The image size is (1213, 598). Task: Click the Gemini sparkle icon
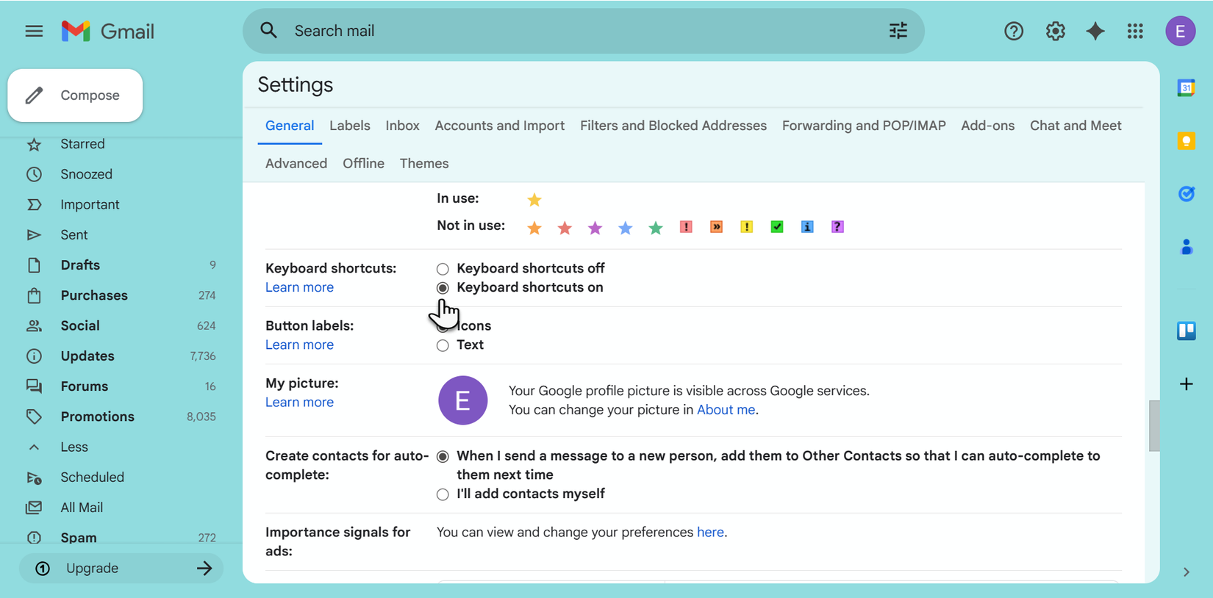(x=1095, y=31)
